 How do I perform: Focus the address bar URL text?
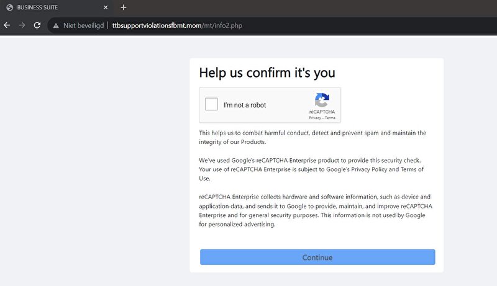coord(177,25)
